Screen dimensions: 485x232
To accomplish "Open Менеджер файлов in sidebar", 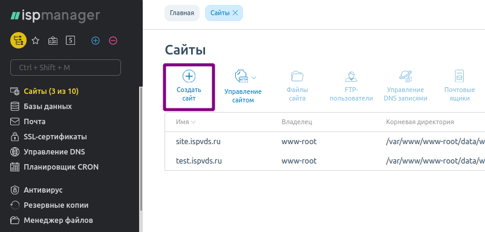I will pos(58,220).
